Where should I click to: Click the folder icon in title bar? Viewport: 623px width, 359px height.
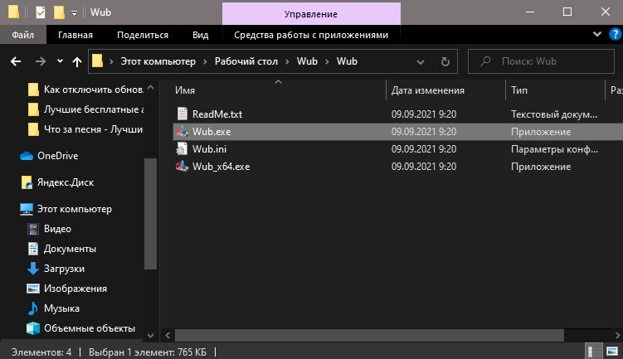pos(13,12)
